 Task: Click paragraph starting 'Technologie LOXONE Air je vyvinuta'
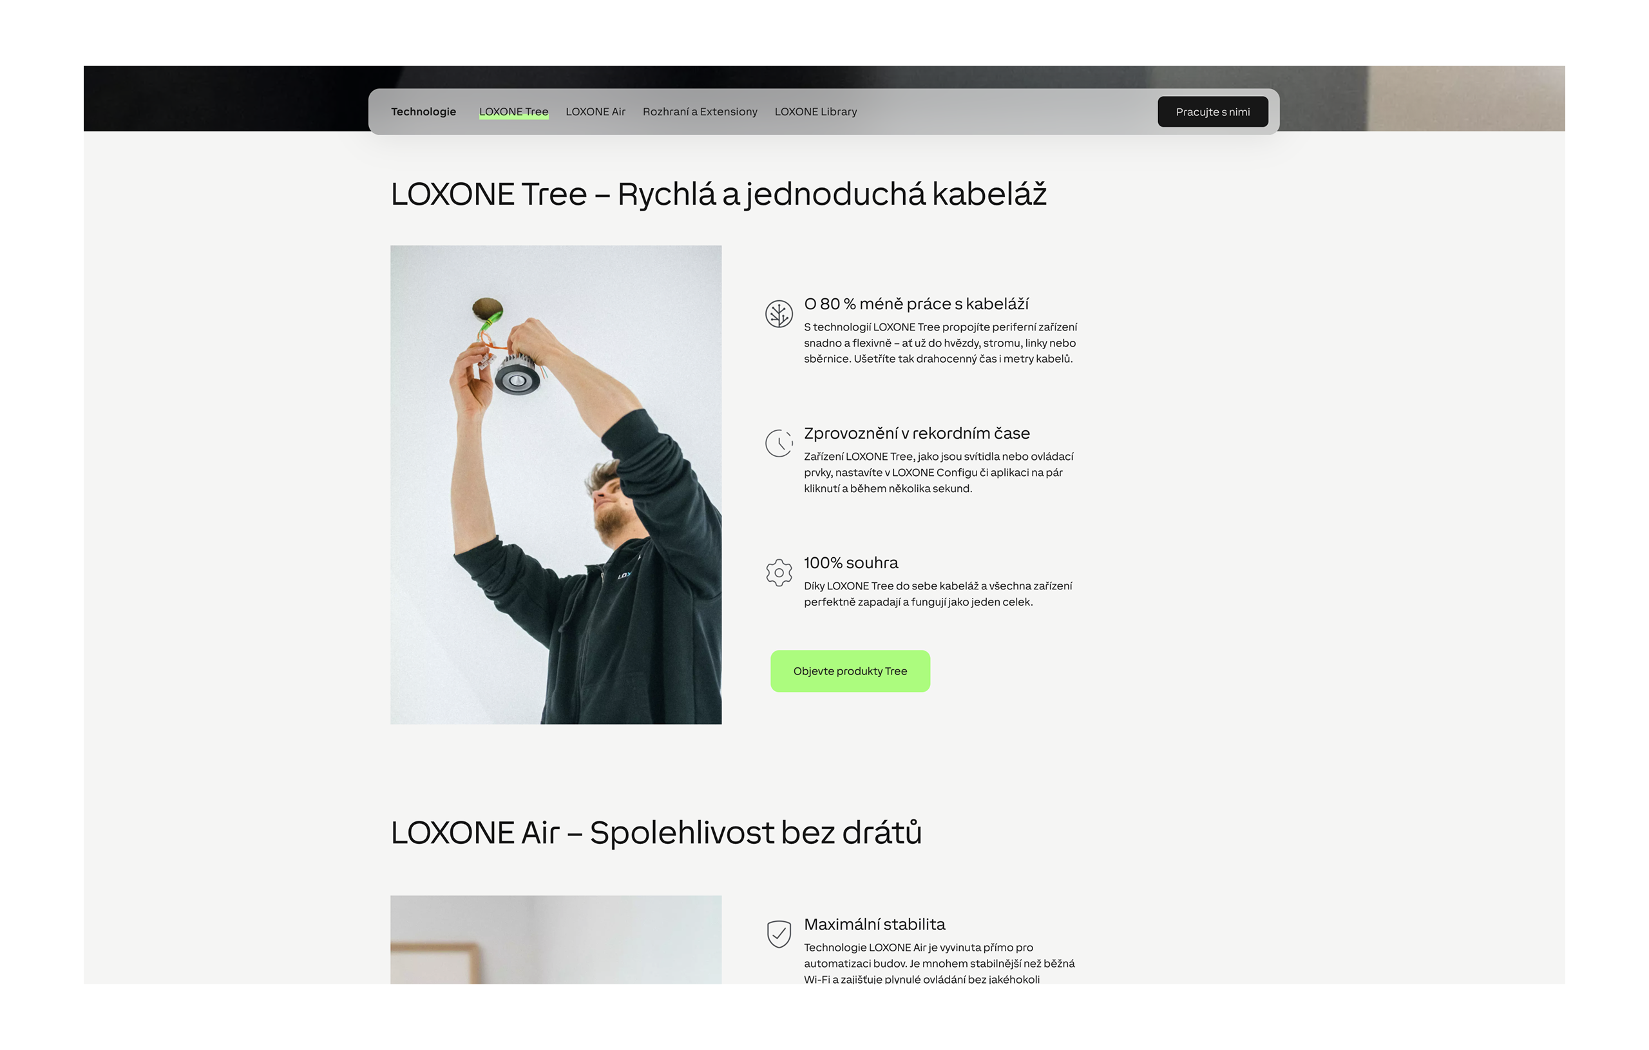point(940,963)
